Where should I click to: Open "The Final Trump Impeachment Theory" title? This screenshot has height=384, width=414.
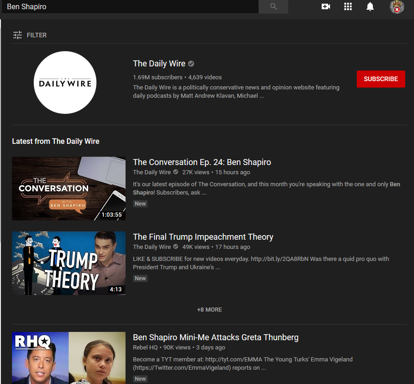point(203,236)
